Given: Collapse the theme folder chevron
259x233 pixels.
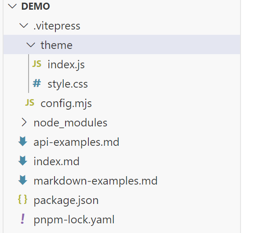Looking at the screenshot, I should [31, 45].
